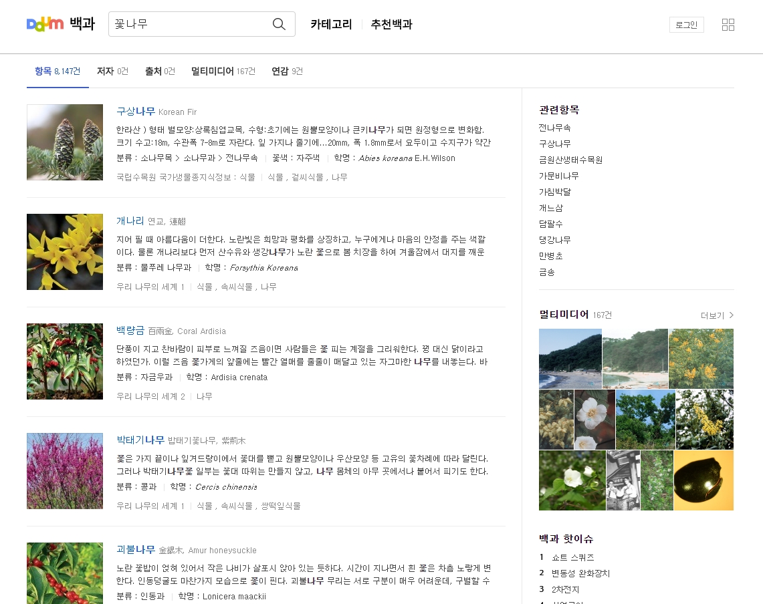This screenshot has height=604, width=763.
Task: Open the white camellia-like flowers photo
Action: pos(594,419)
